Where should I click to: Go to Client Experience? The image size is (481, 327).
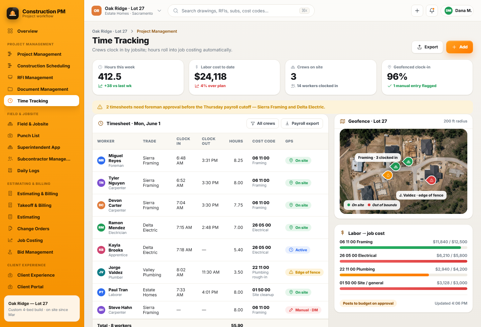point(41,275)
